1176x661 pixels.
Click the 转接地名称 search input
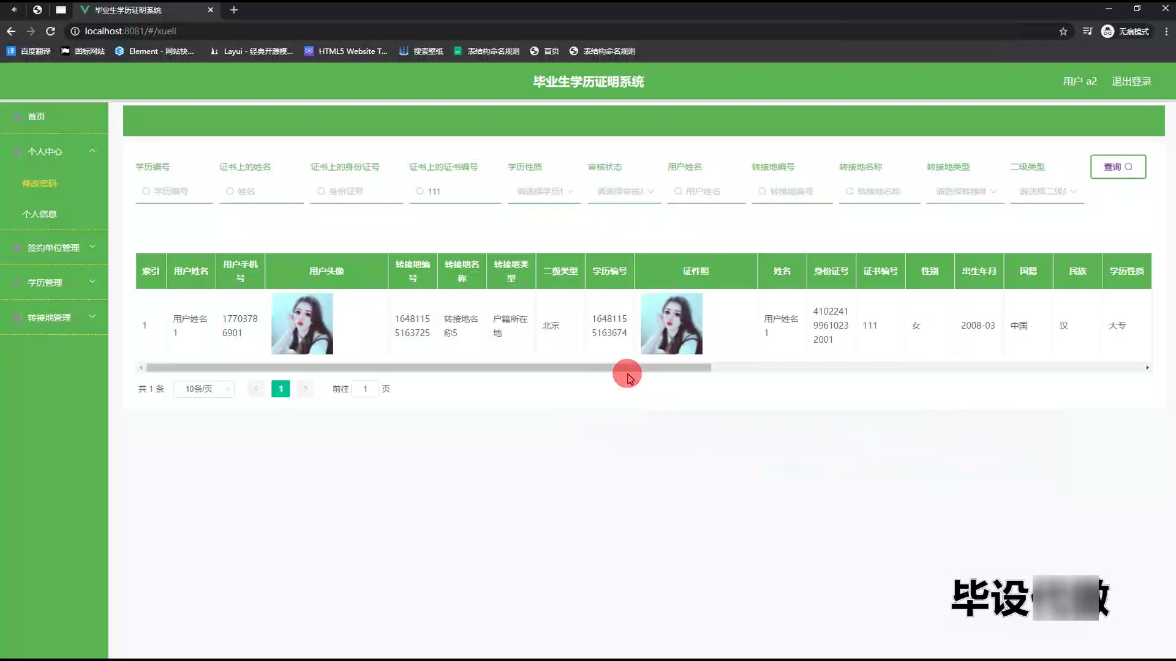(x=880, y=192)
